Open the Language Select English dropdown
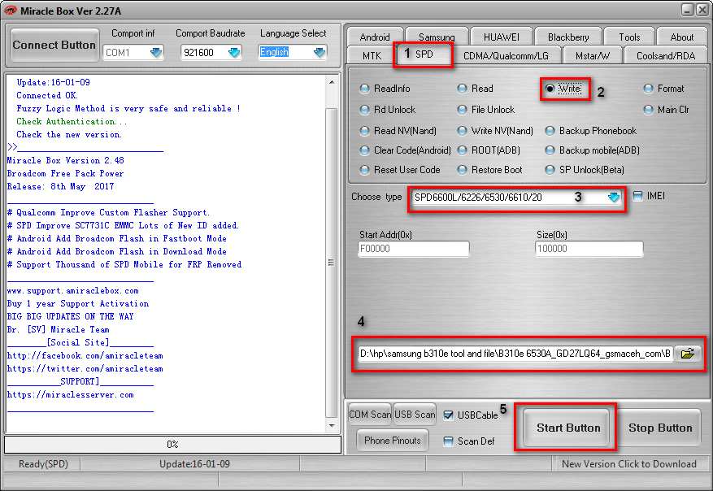Image resolution: width=713 pixels, height=491 pixels. [320, 53]
